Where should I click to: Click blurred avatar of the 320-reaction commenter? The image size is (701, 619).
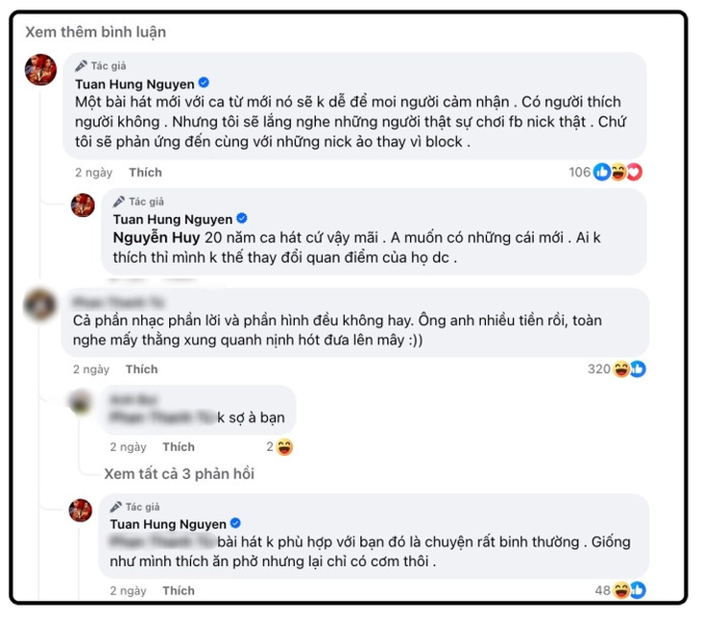(39, 305)
